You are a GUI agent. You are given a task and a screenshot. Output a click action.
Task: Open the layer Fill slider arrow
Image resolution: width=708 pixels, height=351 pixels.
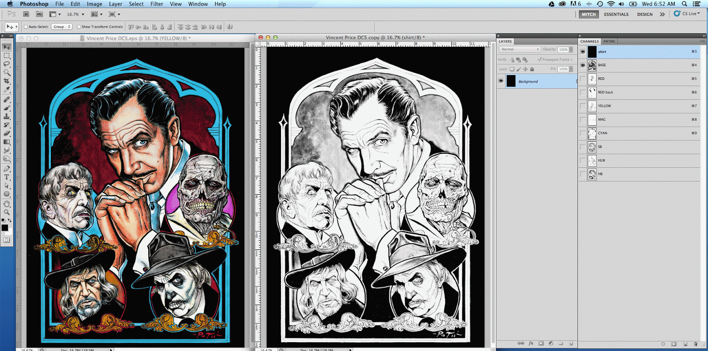[x=571, y=69]
